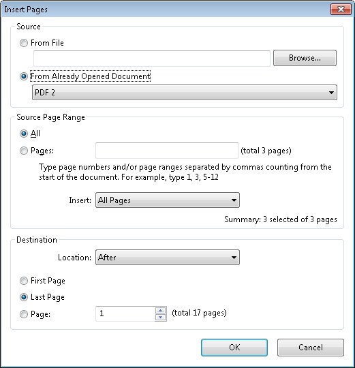
Task: Click the Summary: 3 selected of 3 pages text
Action: (281, 219)
